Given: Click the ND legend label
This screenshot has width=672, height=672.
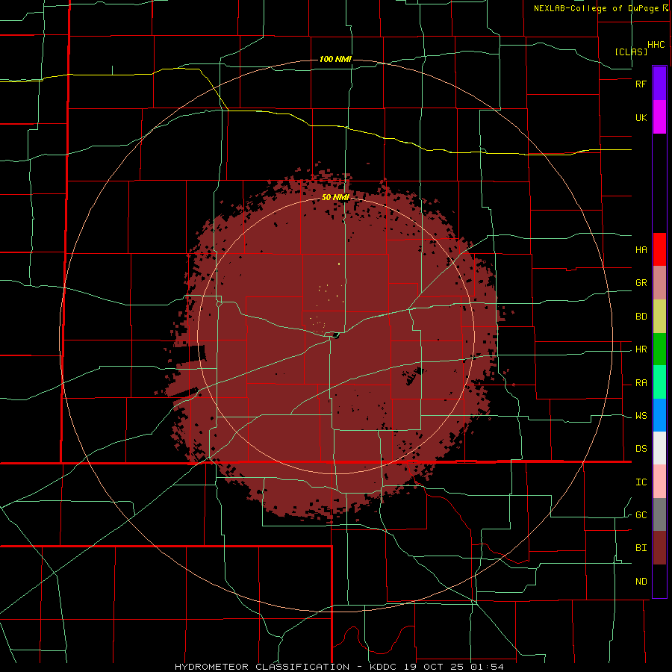Looking at the screenshot, I should (641, 582).
